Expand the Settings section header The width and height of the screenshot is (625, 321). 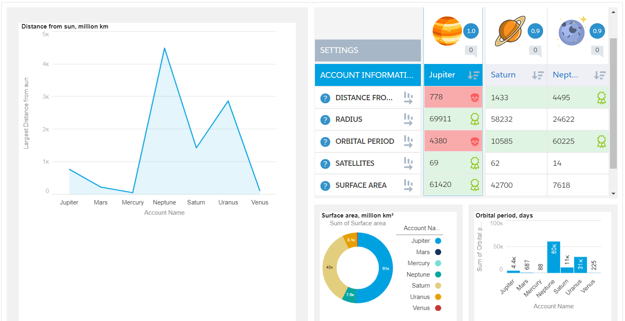(368, 51)
